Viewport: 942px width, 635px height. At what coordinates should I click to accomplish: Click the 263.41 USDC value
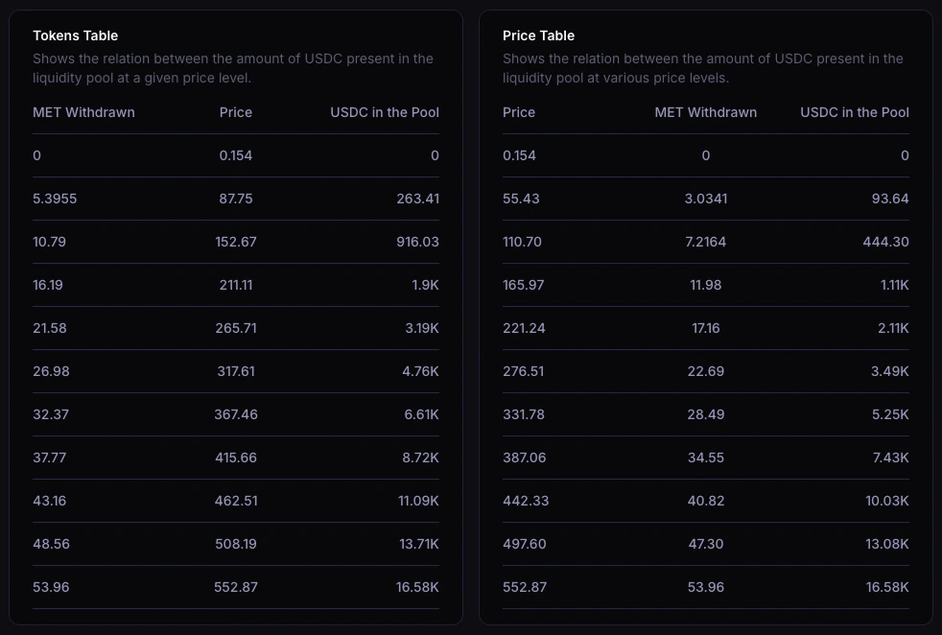[x=417, y=199]
